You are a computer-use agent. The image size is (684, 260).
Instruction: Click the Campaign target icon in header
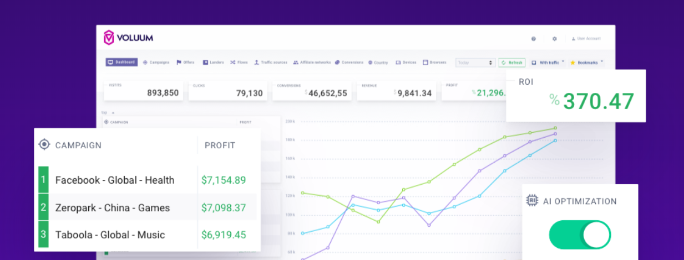[x=44, y=145]
